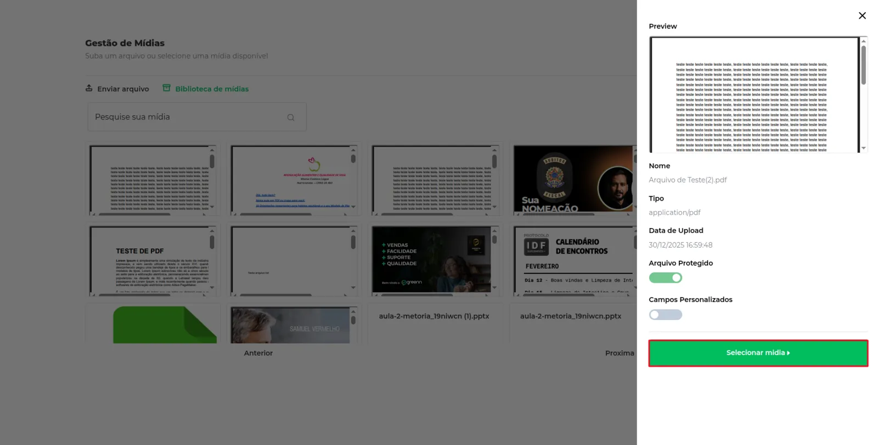The height and width of the screenshot is (445, 878).
Task: Click the application/pdf type value
Action: [x=674, y=213]
